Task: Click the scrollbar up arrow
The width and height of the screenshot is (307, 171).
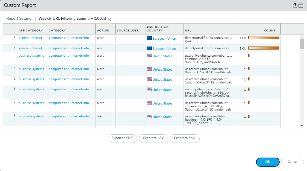Action: click(x=302, y=37)
